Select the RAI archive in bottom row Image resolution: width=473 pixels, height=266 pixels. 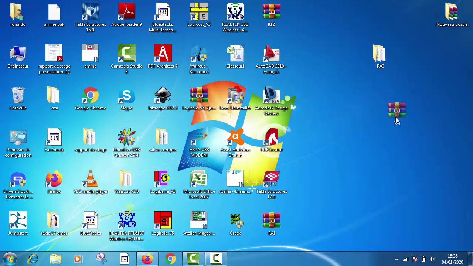point(271,221)
